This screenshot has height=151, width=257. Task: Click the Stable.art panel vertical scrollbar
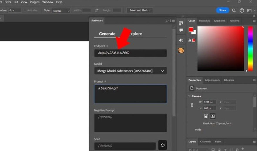point(174,72)
